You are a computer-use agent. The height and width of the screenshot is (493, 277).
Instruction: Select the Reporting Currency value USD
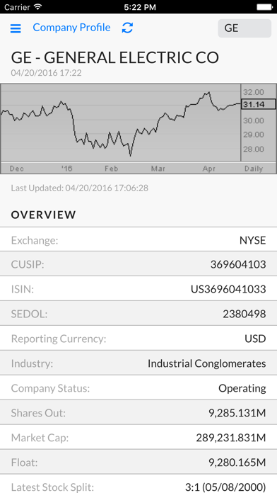click(255, 339)
